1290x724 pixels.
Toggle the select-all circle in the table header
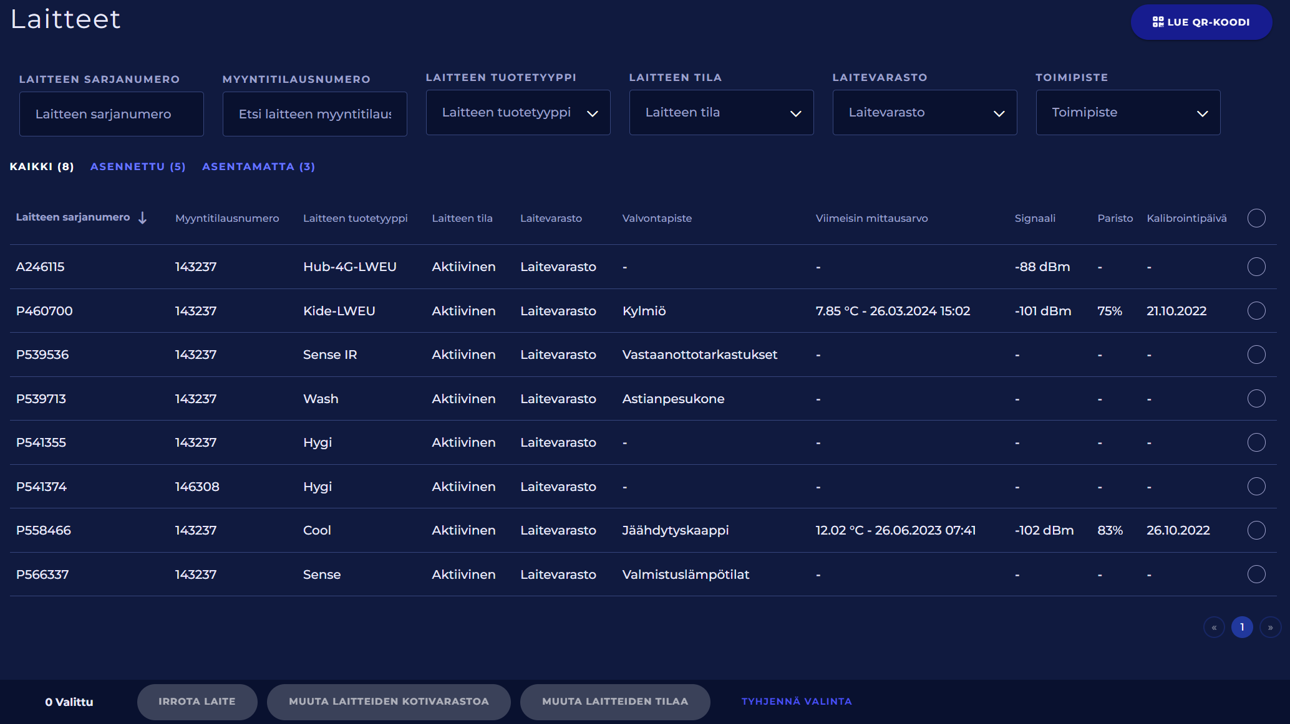pyautogui.click(x=1256, y=218)
